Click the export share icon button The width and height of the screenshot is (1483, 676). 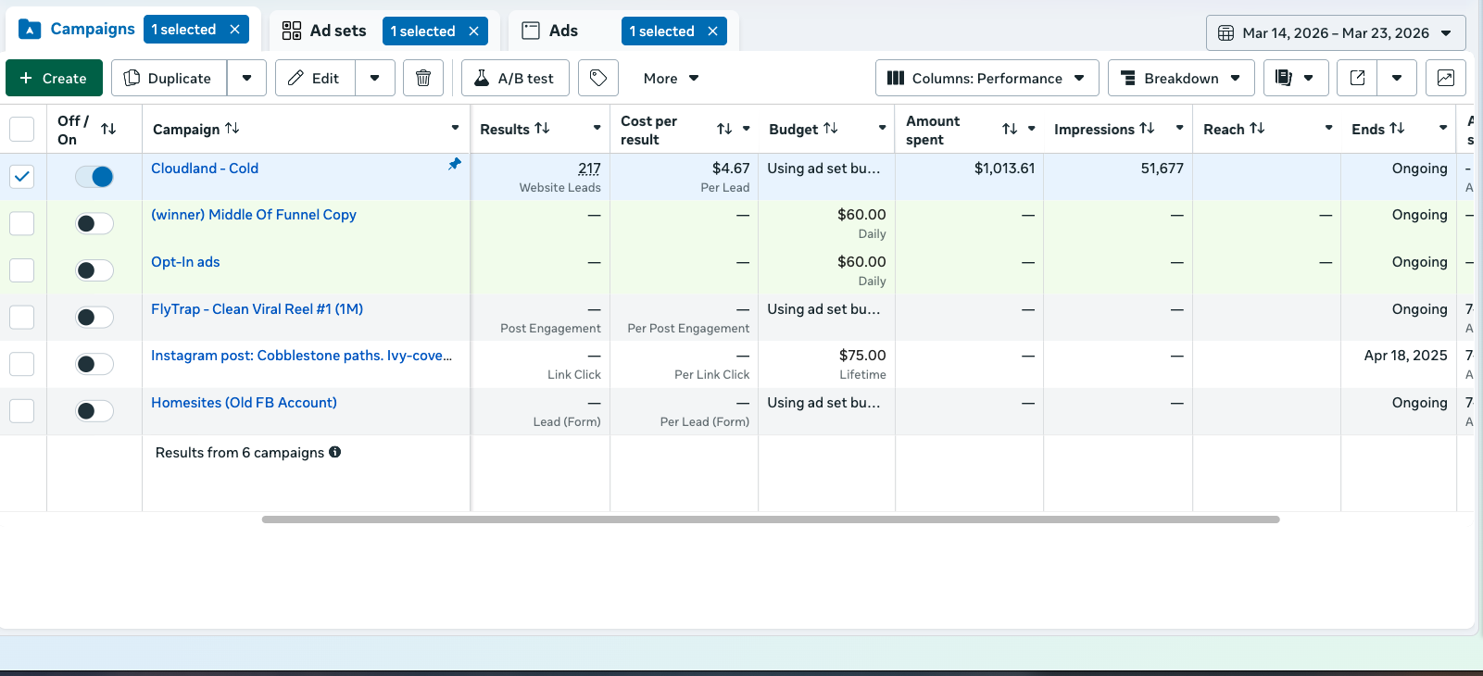(1357, 78)
